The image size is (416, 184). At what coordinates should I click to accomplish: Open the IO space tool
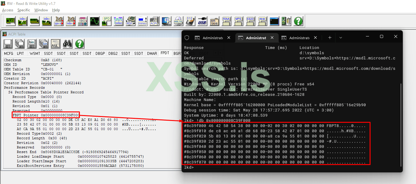[x=58, y=21]
